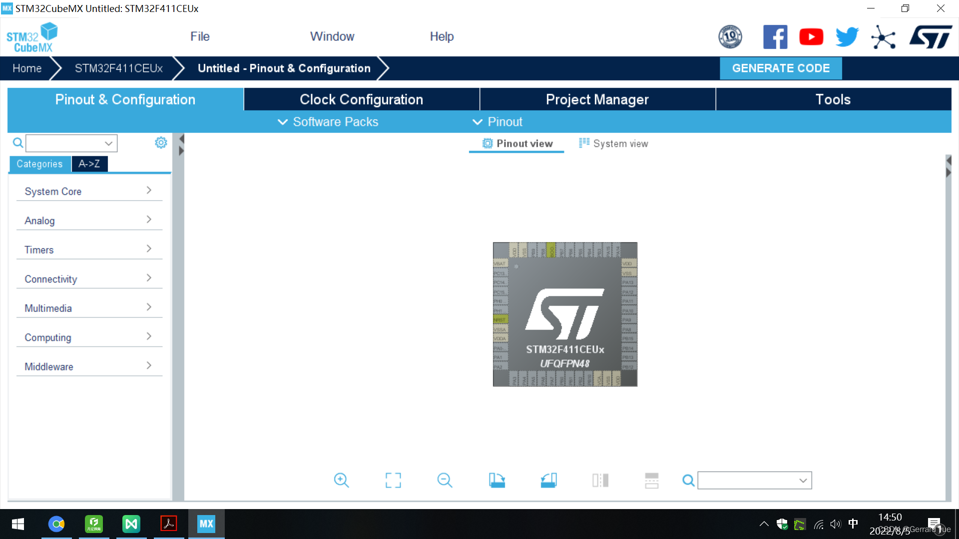Expand the Timers category
The image size is (959, 539).
click(89, 250)
